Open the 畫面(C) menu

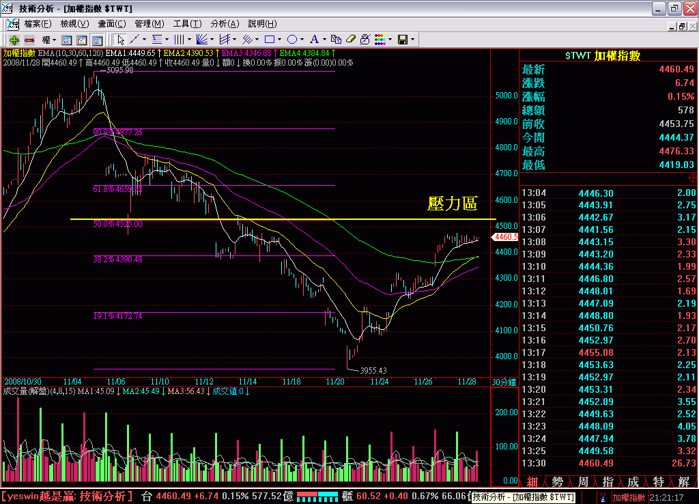[x=112, y=24]
